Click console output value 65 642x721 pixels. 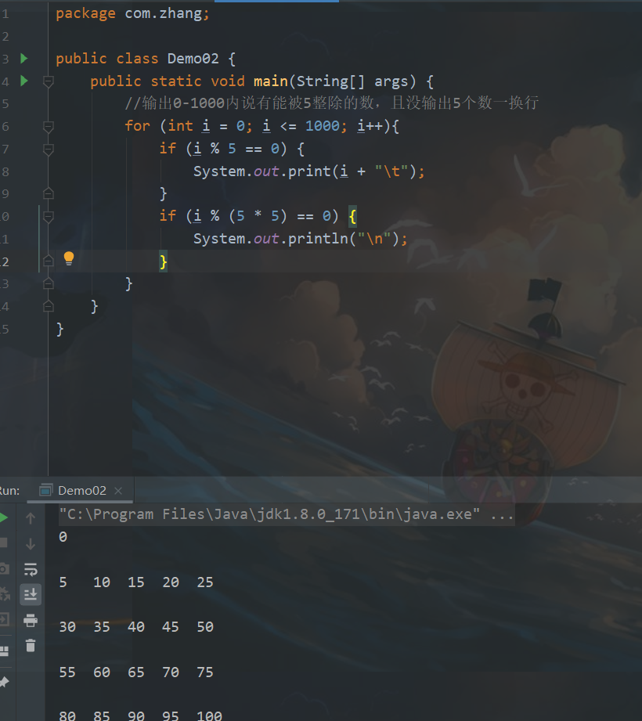[x=136, y=672]
